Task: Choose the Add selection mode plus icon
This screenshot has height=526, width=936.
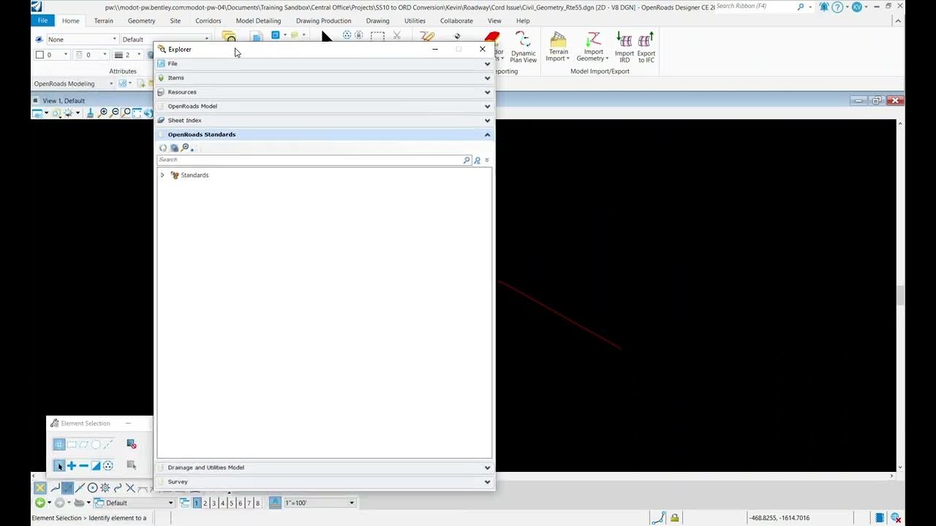Action: (72, 465)
